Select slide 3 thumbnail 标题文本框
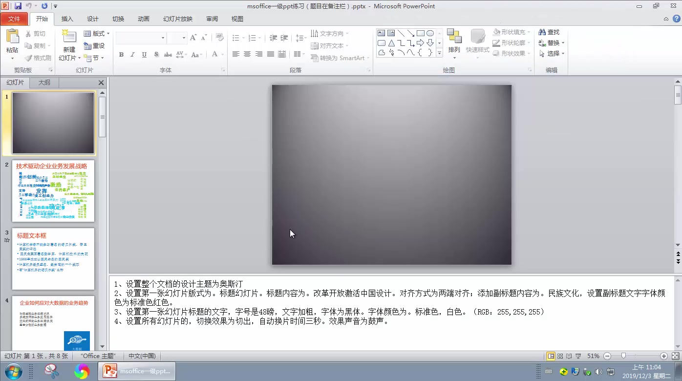682x381 pixels. (x=53, y=259)
